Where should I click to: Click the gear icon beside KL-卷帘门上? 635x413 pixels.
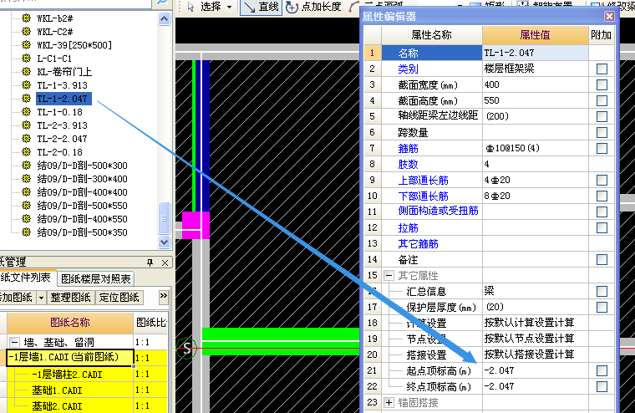(x=27, y=72)
